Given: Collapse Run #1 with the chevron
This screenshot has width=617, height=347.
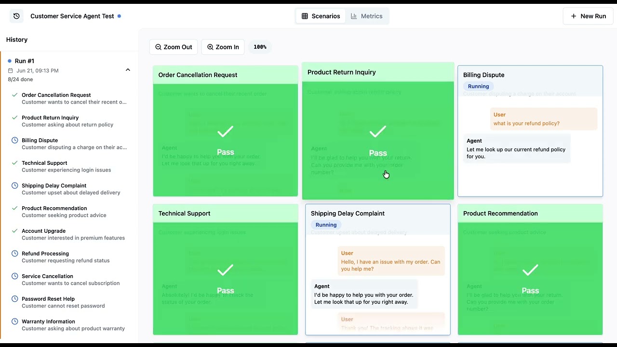Looking at the screenshot, I should pyautogui.click(x=128, y=70).
